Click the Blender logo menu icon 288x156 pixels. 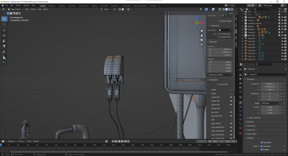[3, 6]
